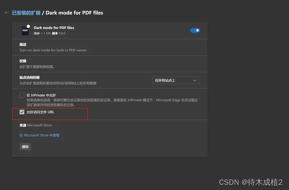Uncheck the 允许访问文件 URL checkbox

pos(22,112)
